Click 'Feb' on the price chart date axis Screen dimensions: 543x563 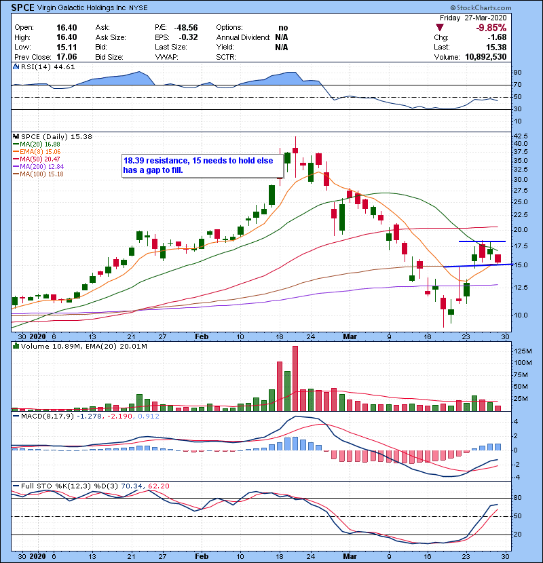(202, 336)
